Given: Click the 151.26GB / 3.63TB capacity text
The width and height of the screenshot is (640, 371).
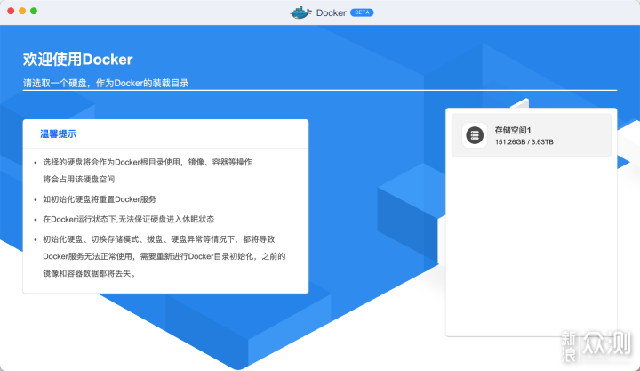Looking at the screenshot, I should (524, 142).
